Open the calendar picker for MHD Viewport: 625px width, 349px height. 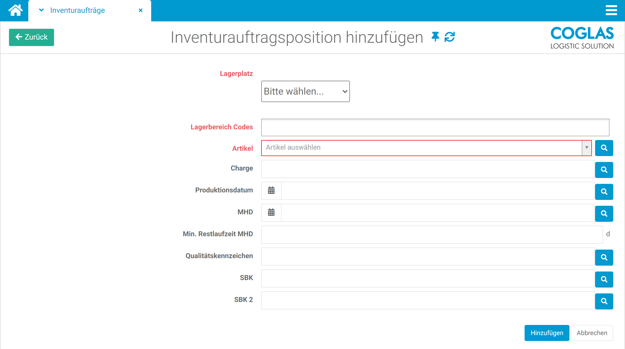[271, 212]
